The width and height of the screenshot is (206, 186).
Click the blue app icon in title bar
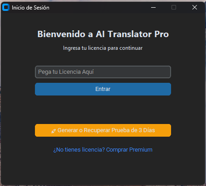6,7
